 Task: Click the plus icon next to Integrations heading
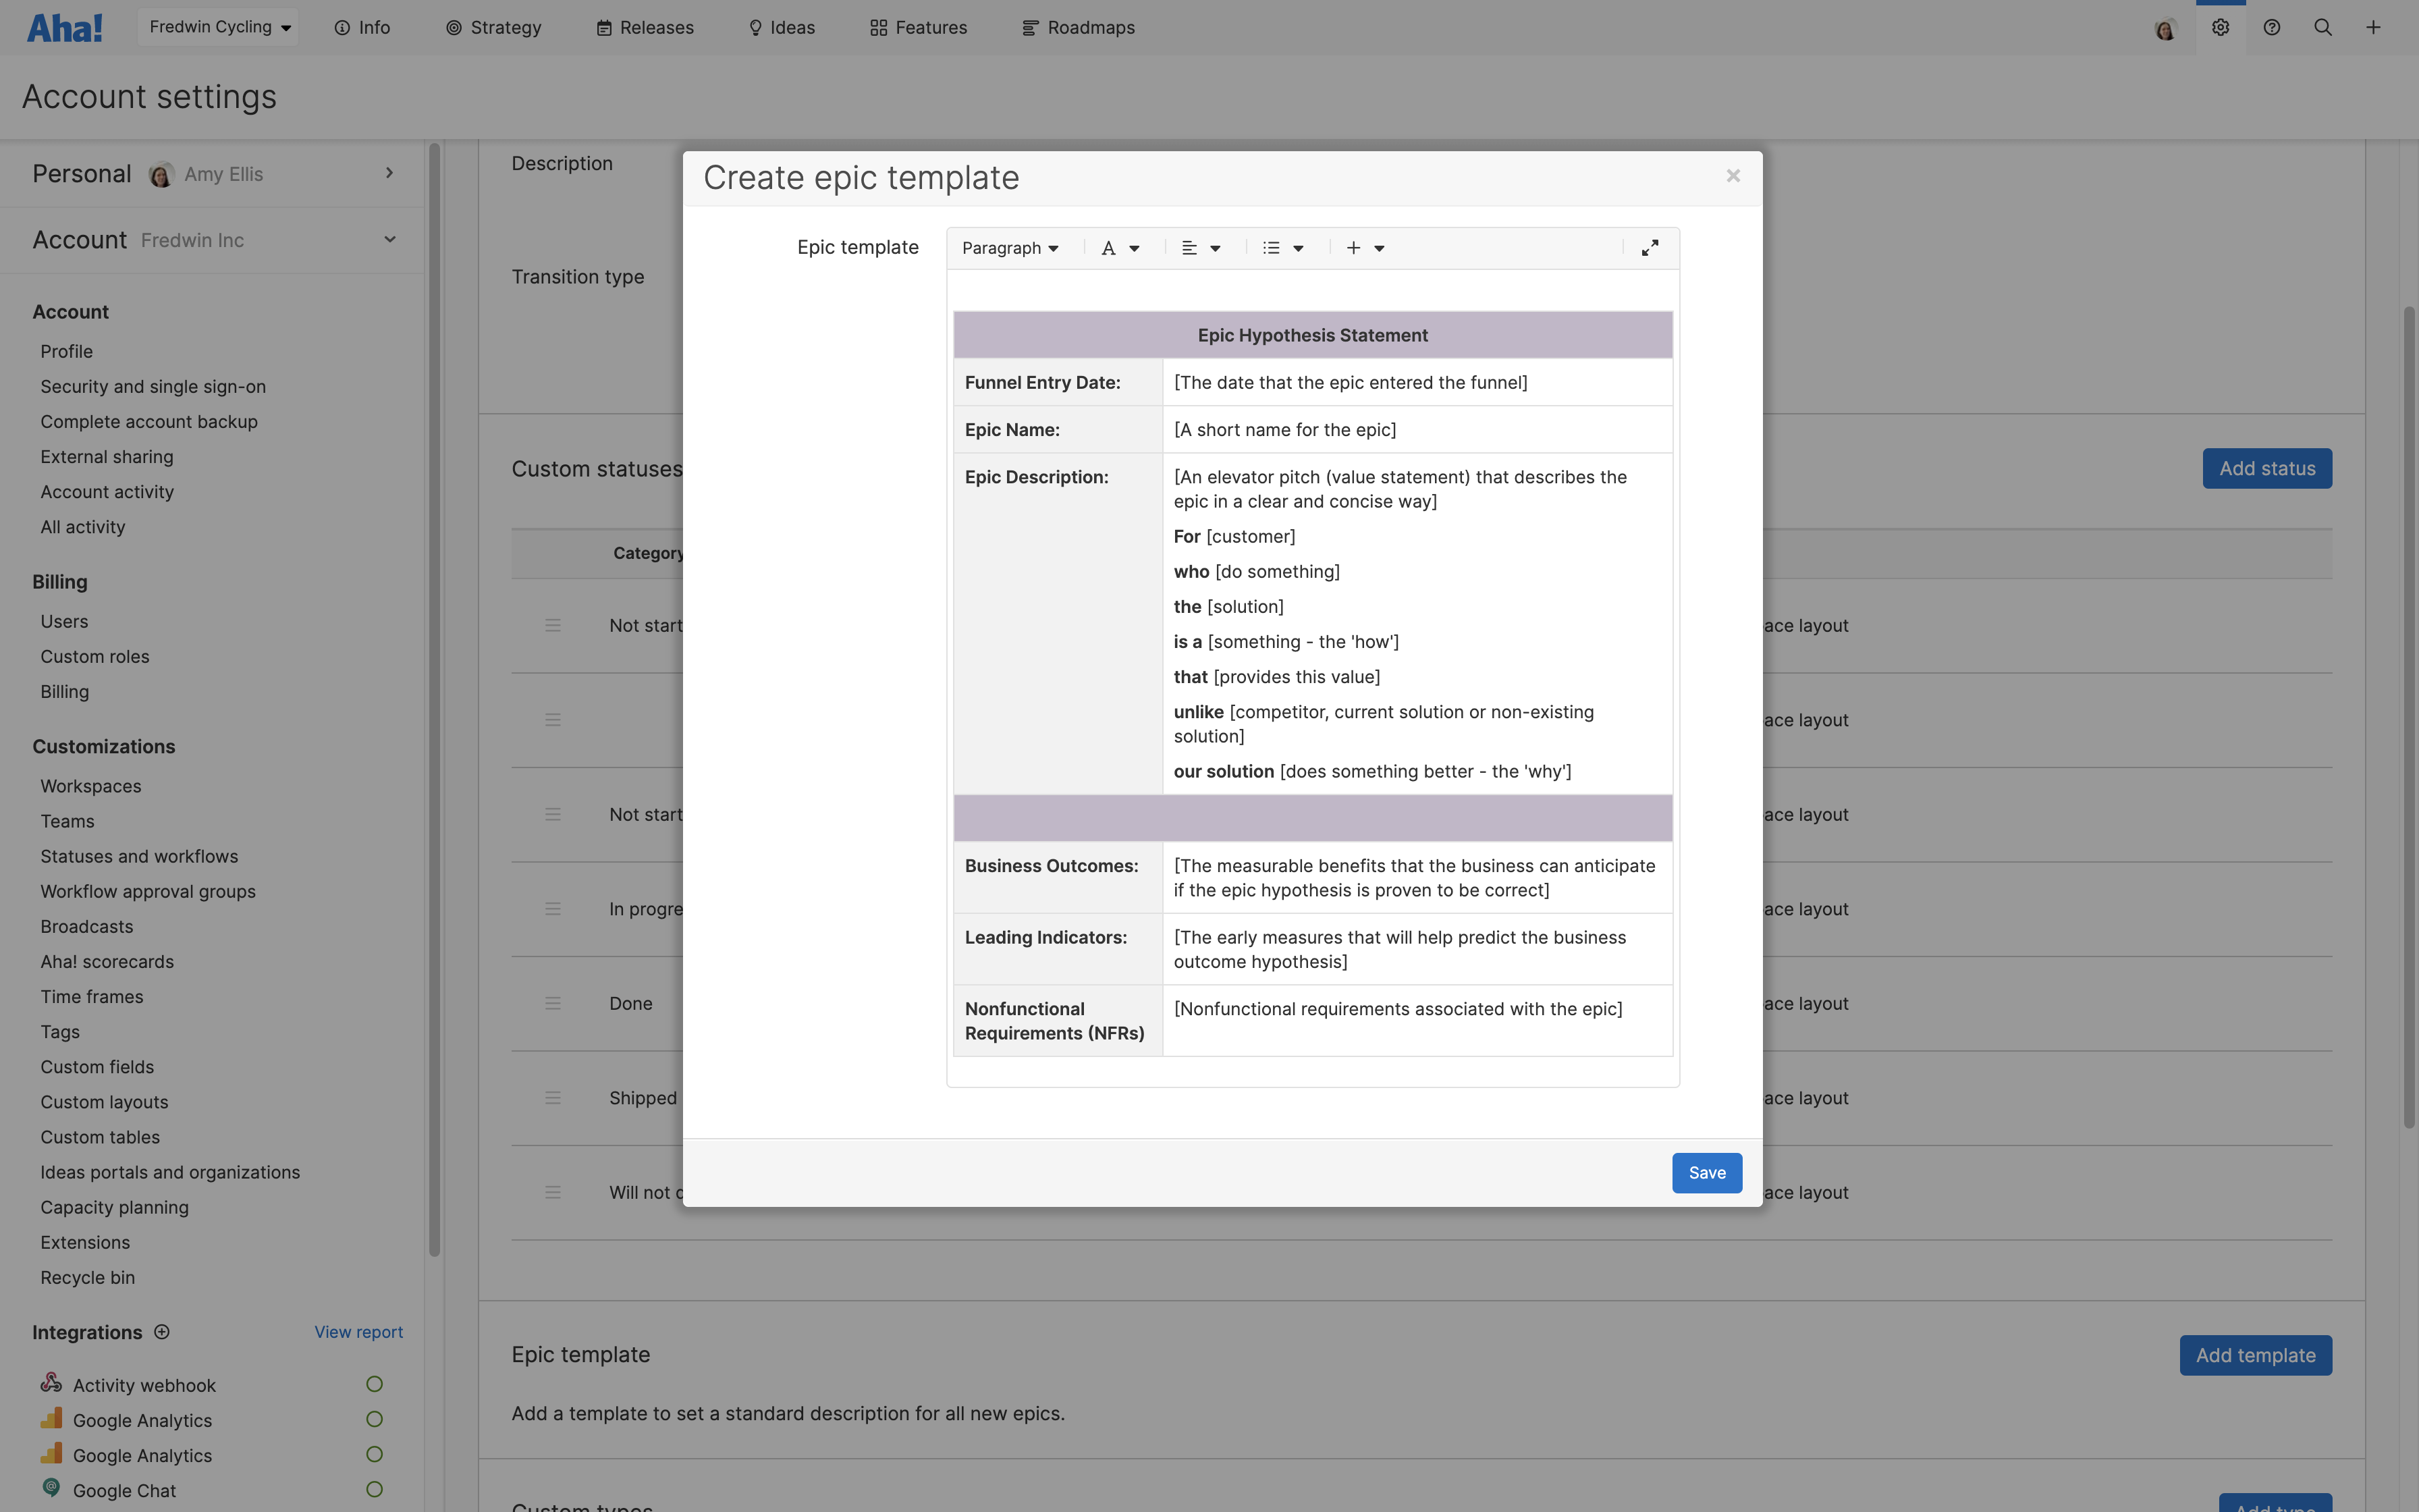point(162,1331)
